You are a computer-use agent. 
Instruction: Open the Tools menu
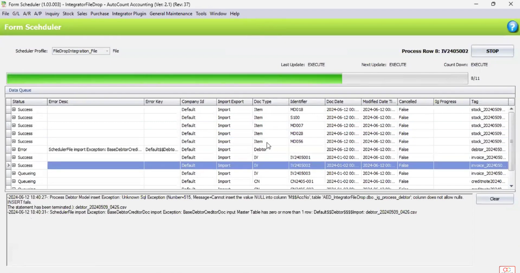(201, 14)
